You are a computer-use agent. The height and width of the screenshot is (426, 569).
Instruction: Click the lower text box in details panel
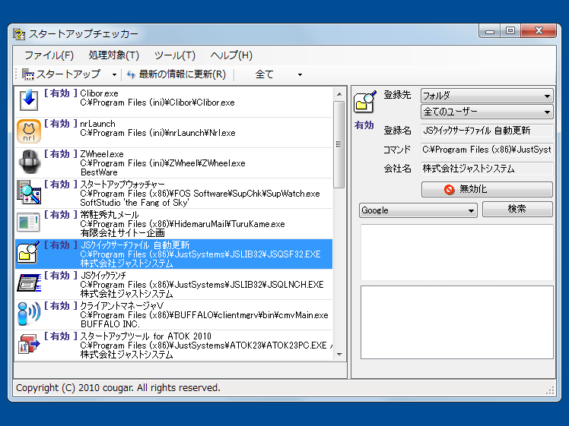(x=457, y=323)
